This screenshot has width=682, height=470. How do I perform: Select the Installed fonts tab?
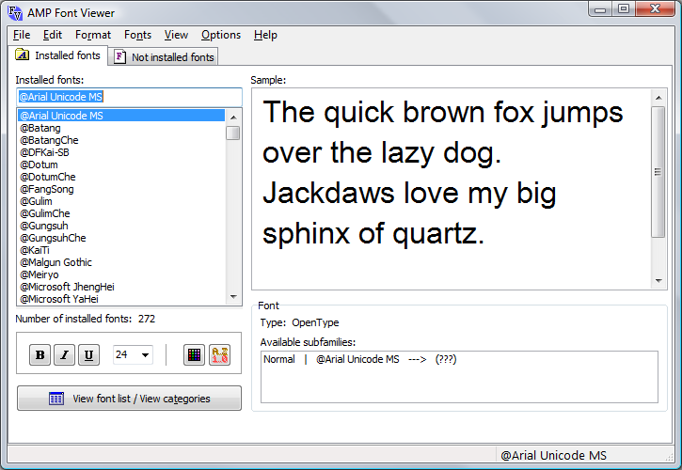[x=58, y=56]
